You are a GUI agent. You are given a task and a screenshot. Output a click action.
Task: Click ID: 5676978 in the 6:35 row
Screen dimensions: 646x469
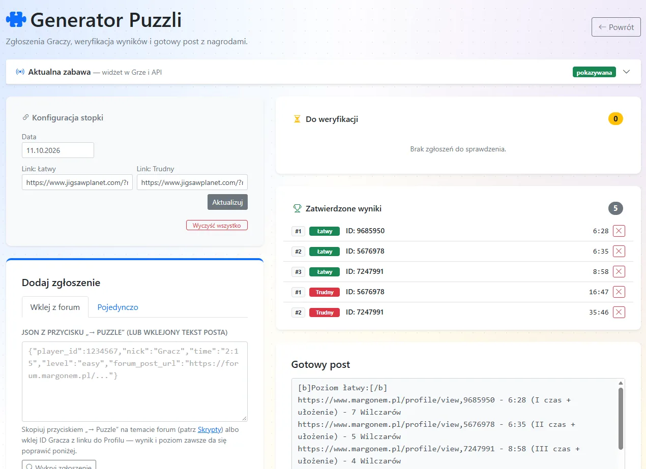pyautogui.click(x=365, y=251)
